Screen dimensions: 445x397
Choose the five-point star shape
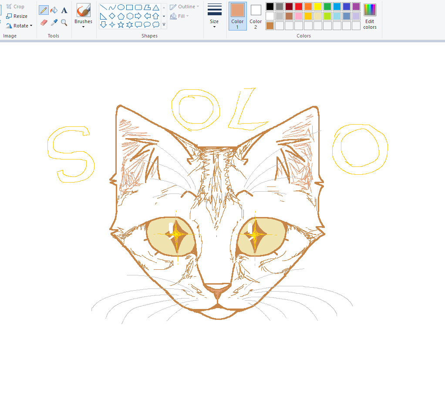(121, 25)
